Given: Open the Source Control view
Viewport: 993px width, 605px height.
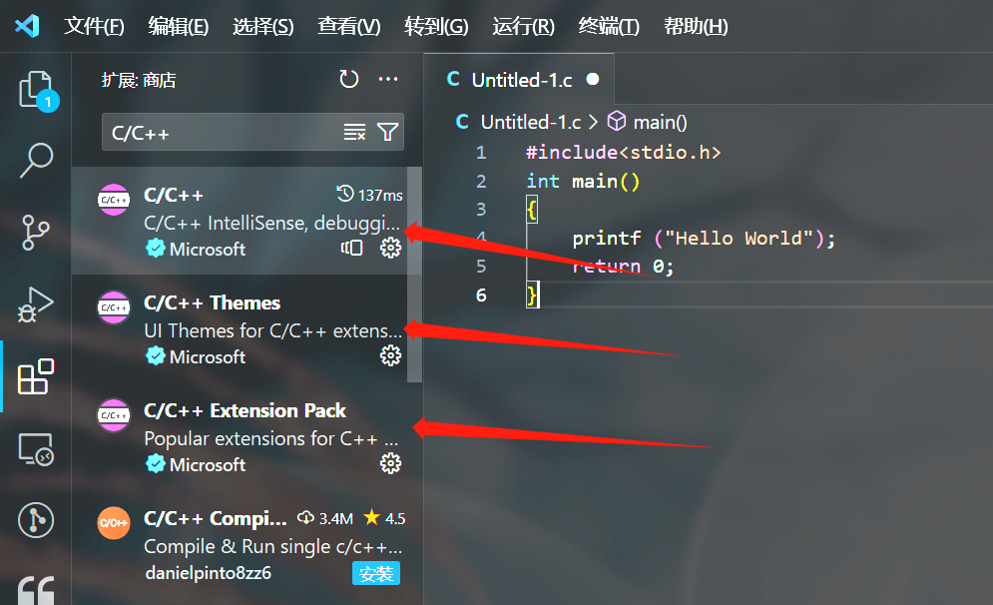Looking at the screenshot, I should pyautogui.click(x=37, y=232).
